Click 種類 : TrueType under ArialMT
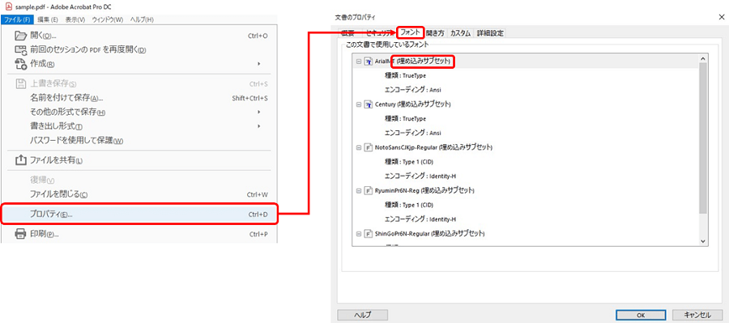 406,75
